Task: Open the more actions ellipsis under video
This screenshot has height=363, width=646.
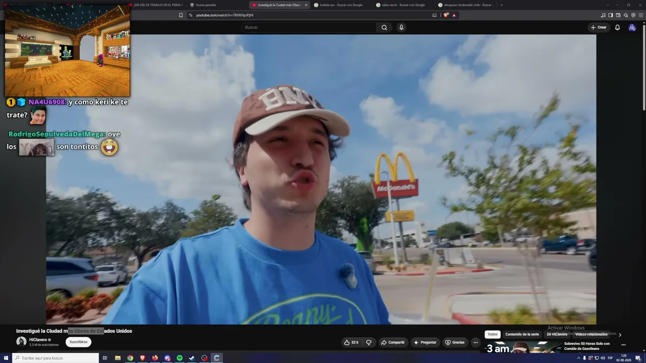Action: (x=475, y=342)
